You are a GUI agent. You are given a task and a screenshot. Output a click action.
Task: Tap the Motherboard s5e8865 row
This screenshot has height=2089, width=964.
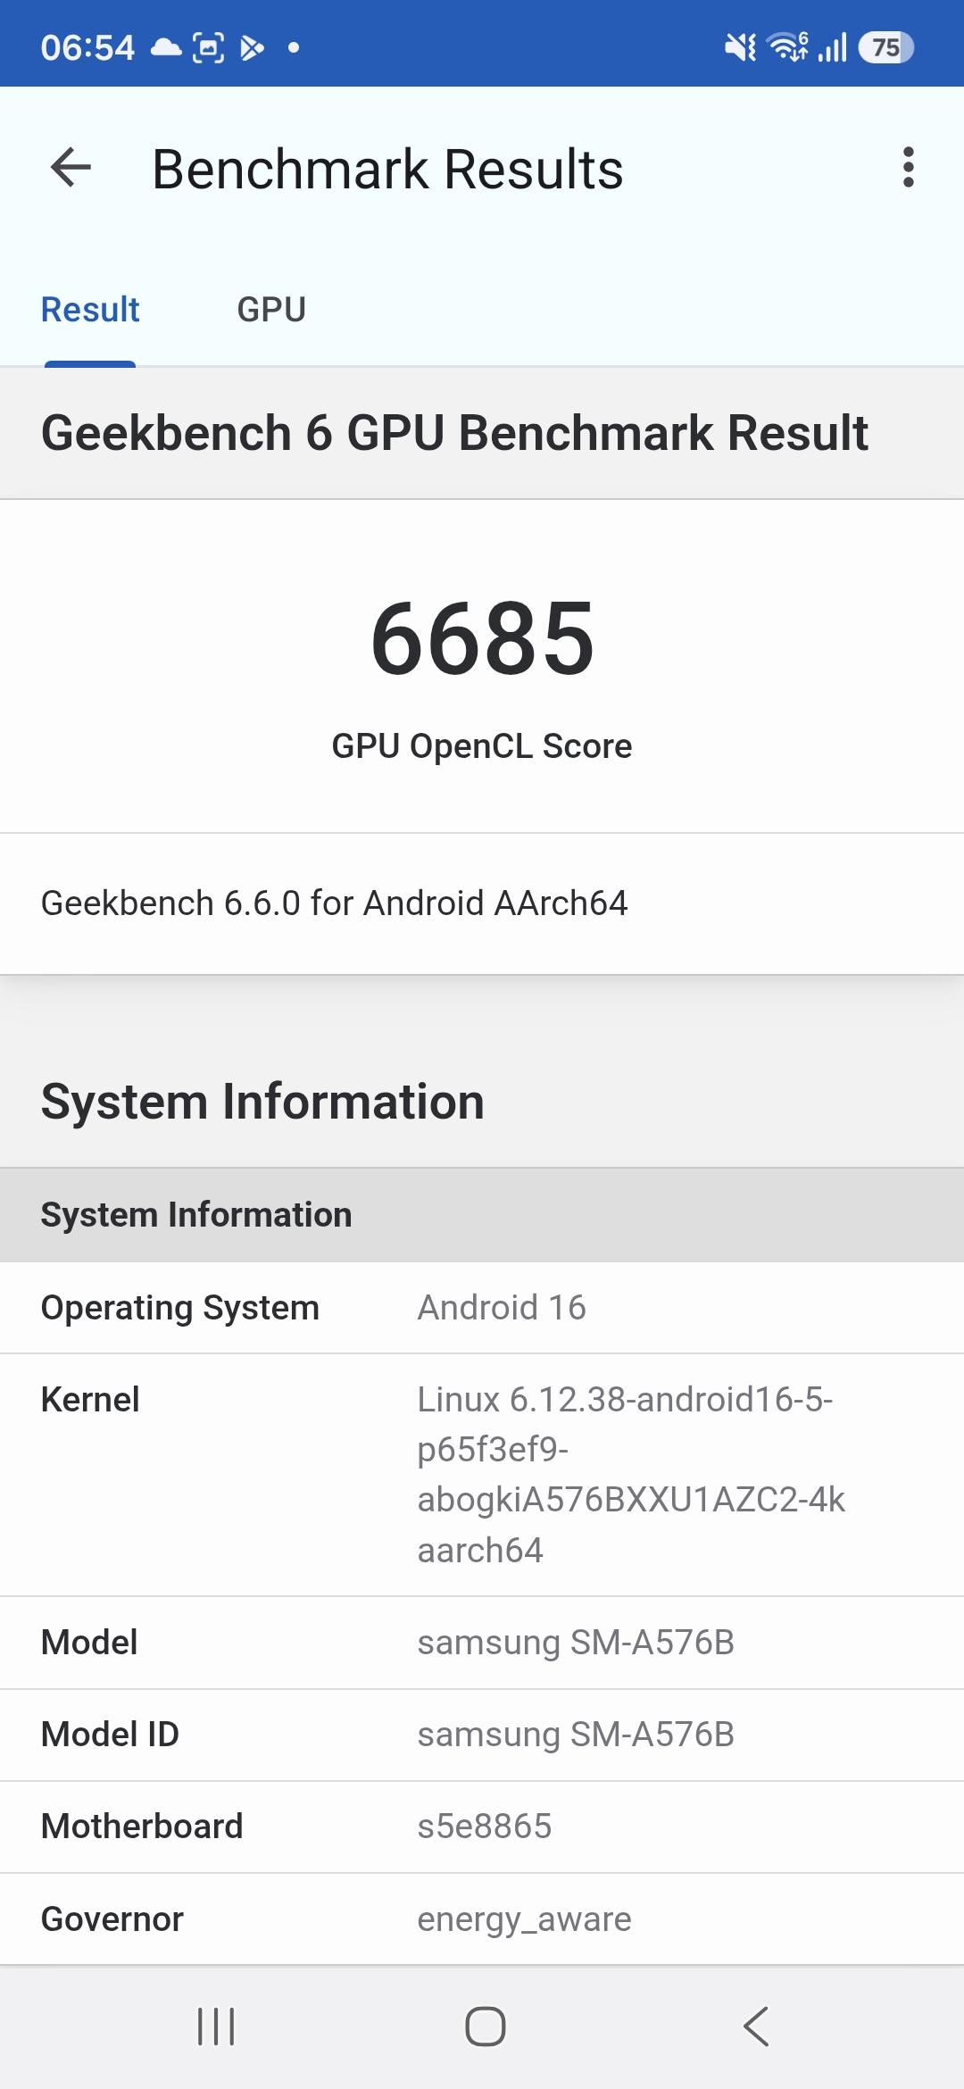pyautogui.click(x=482, y=1827)
